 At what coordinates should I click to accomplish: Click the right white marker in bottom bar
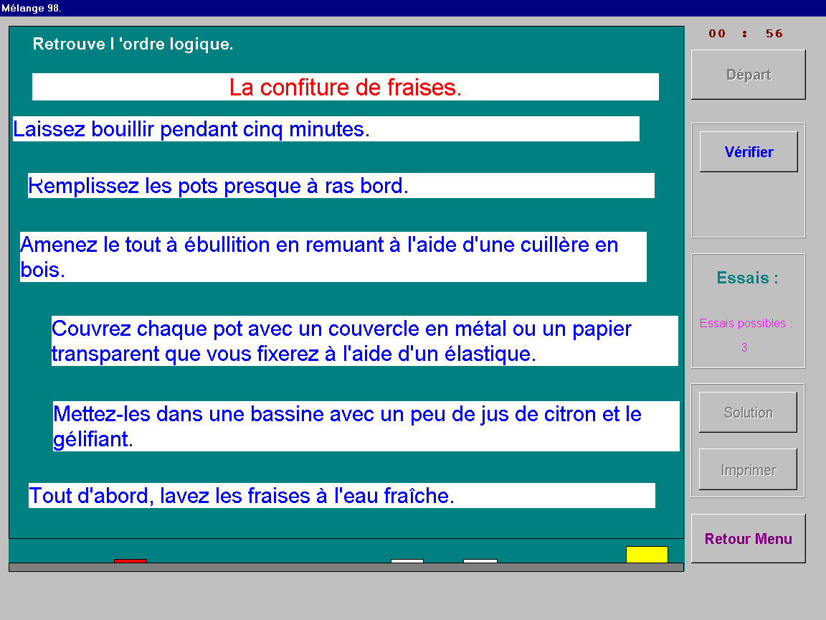[x=480, y=560]
